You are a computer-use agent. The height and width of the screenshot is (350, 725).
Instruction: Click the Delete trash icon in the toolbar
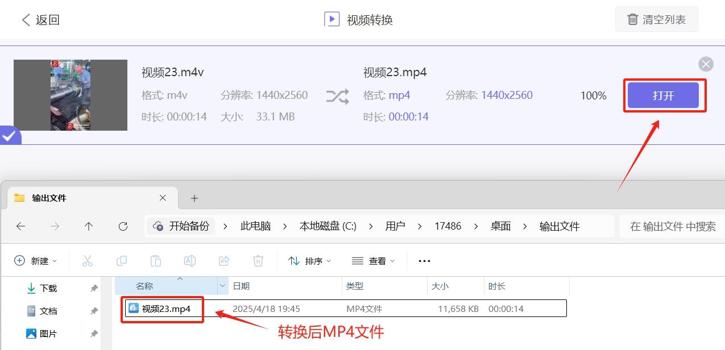[258, 260]
